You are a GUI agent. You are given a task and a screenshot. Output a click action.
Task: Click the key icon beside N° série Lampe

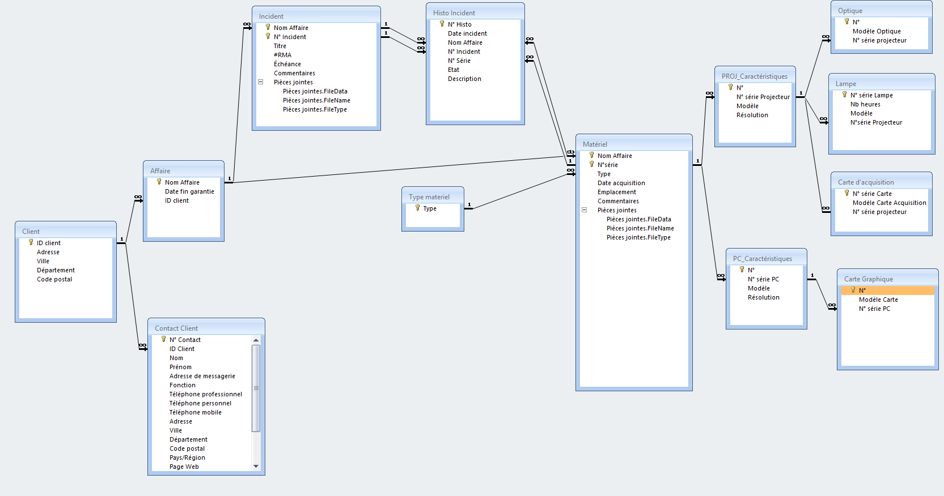(x=844, y=95)
